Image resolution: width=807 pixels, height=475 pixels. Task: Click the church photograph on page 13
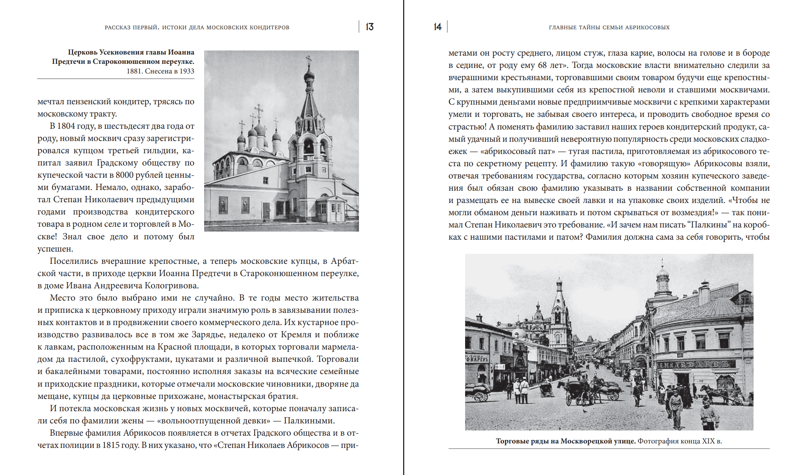pyautogui.click(x=281, y=141)
